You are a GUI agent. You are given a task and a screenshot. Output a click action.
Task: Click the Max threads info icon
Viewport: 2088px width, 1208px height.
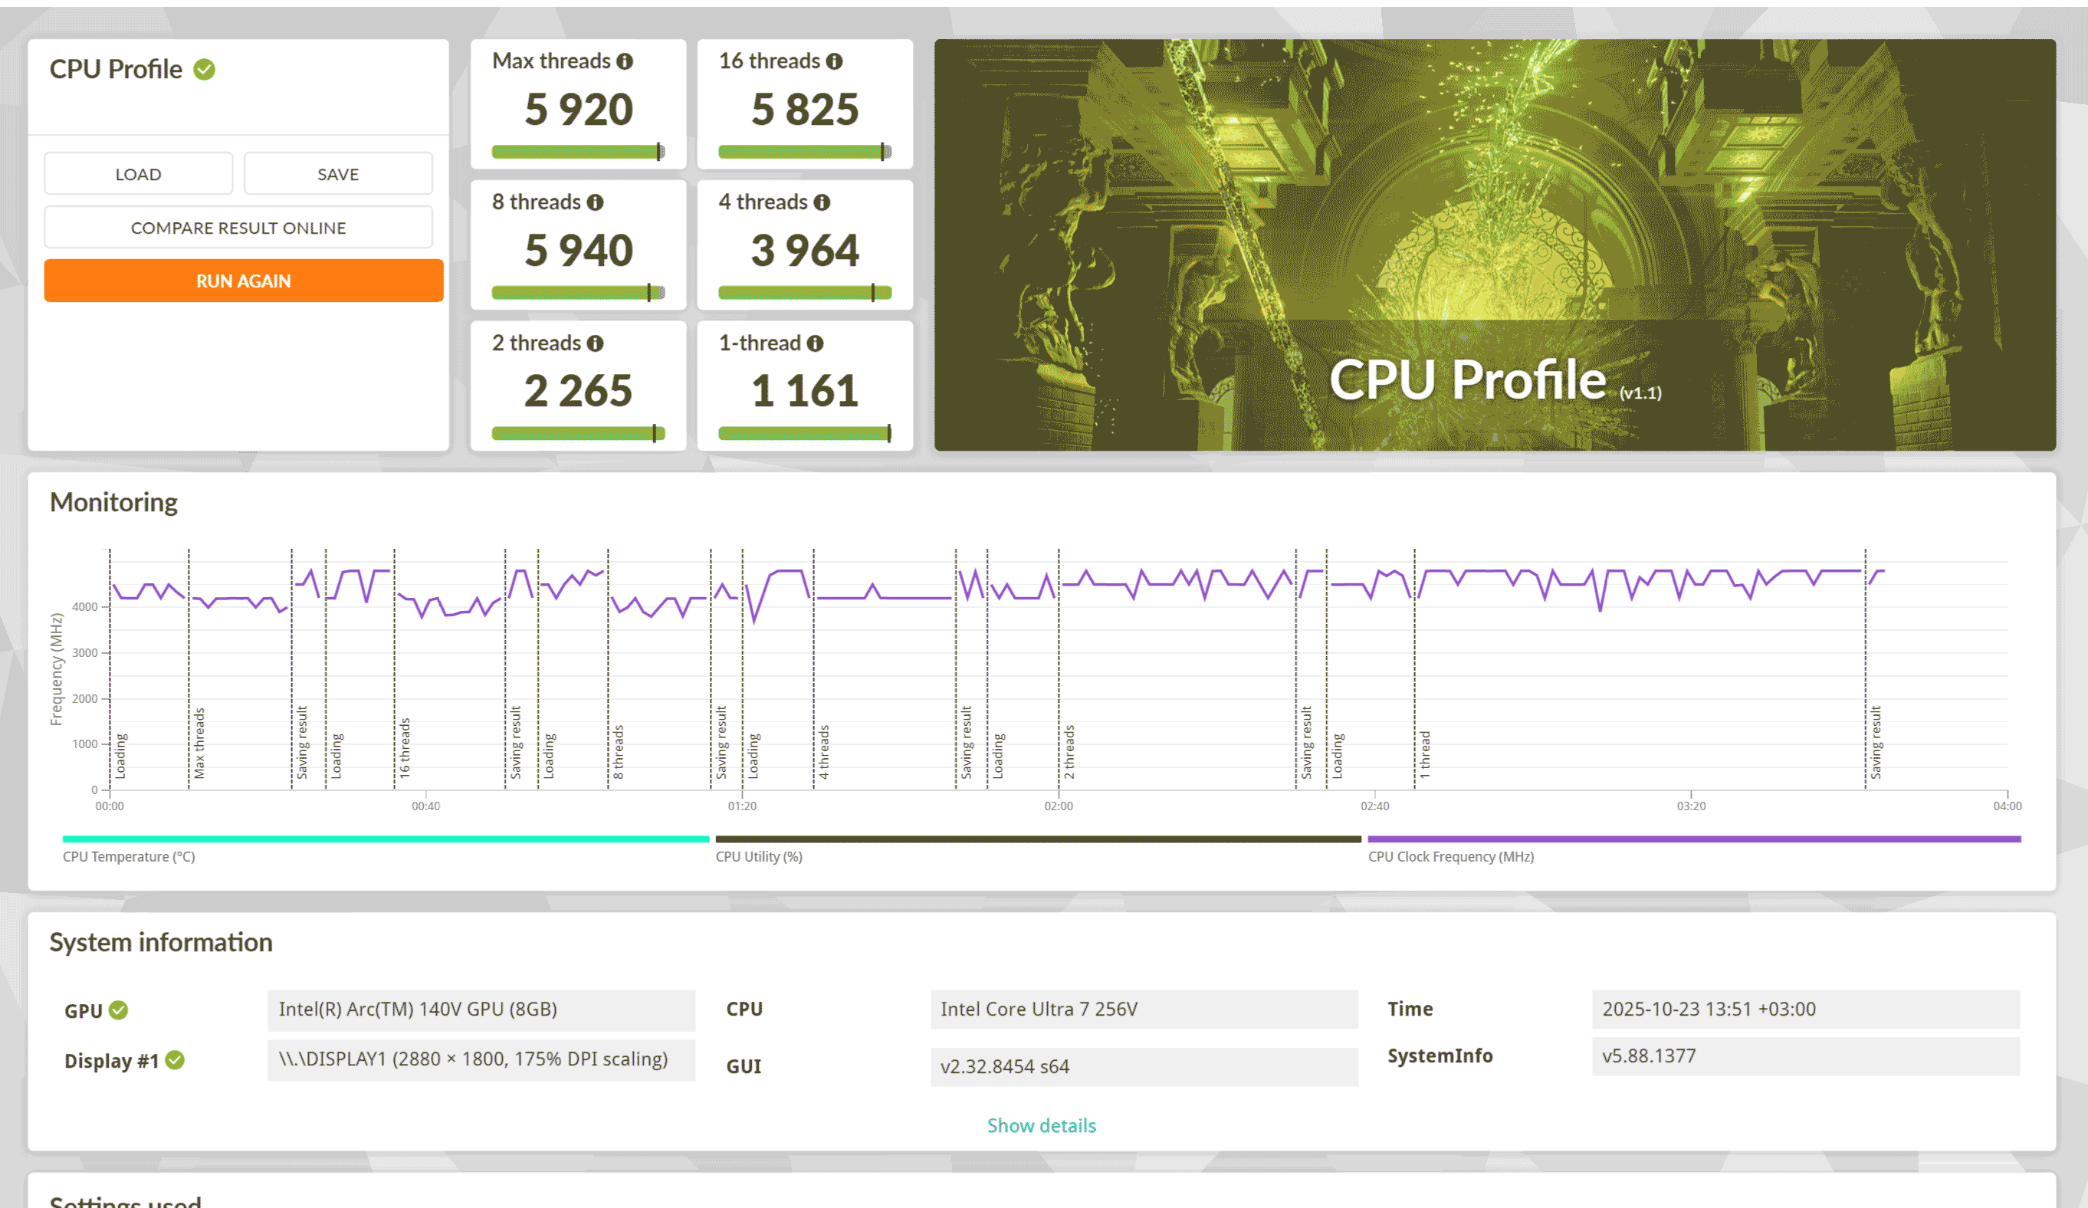(x=625, y=61)
